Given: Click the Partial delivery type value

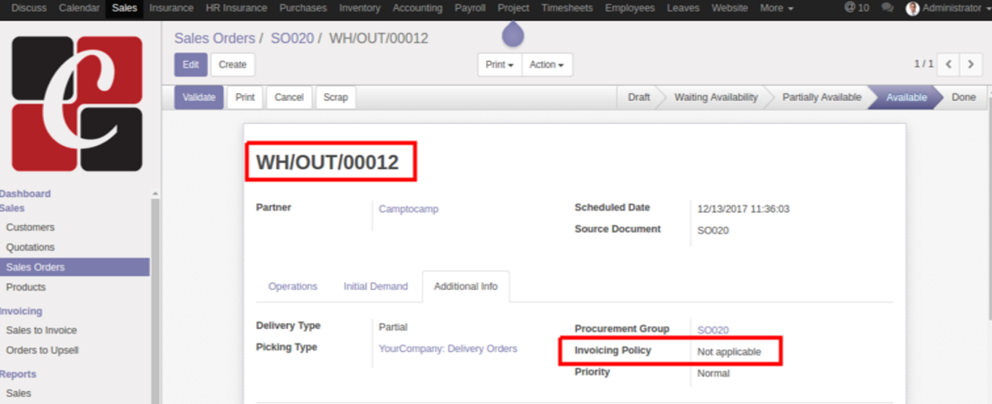Looking at the screenshot, I should click(x=393, y=327).
